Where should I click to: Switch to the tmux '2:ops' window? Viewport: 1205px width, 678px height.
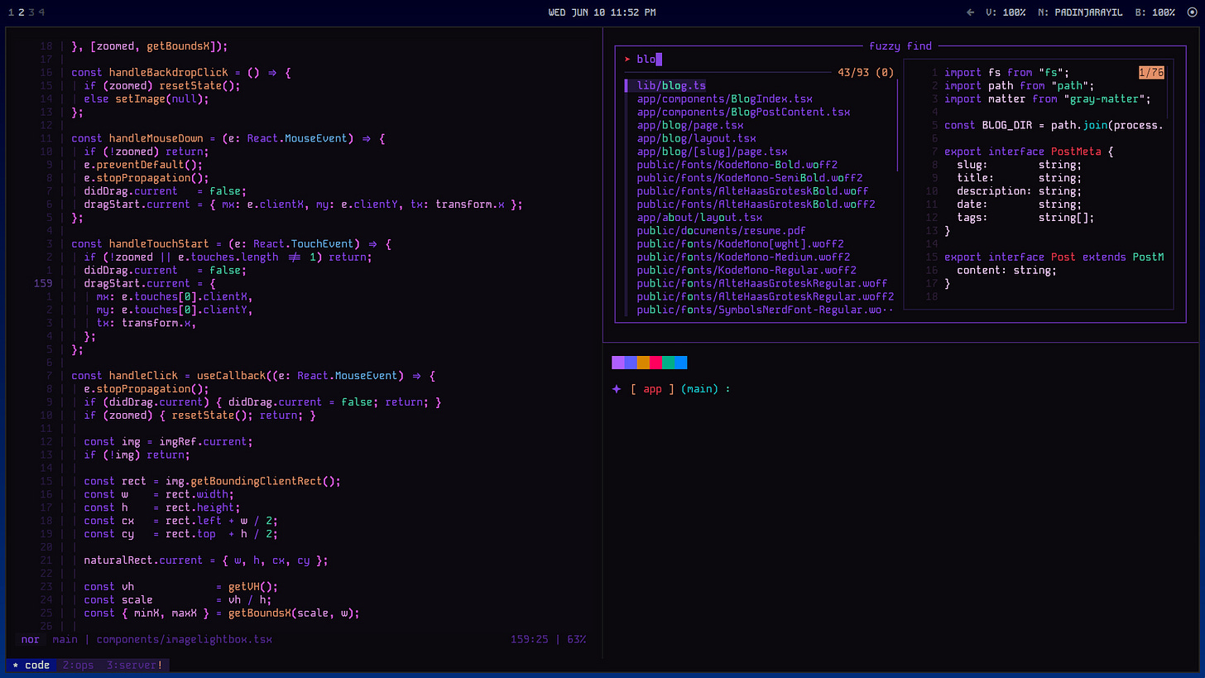79,666
